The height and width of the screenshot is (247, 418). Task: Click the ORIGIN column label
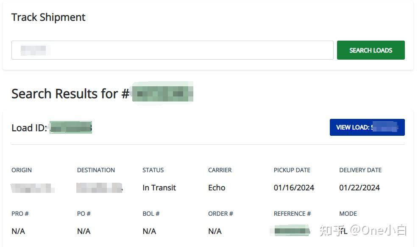(x=22, y=170)
